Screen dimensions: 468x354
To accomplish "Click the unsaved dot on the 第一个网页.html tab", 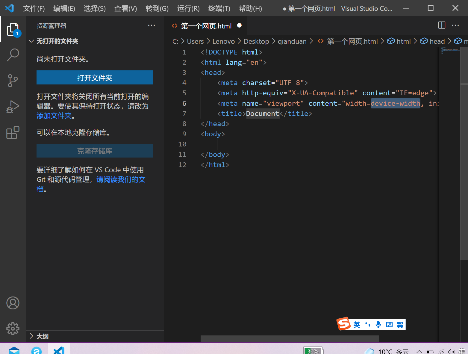I will (239, 25).
